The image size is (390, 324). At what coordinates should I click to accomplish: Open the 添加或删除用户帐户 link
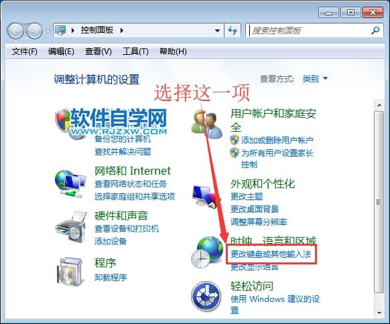[x=277, y=141]
